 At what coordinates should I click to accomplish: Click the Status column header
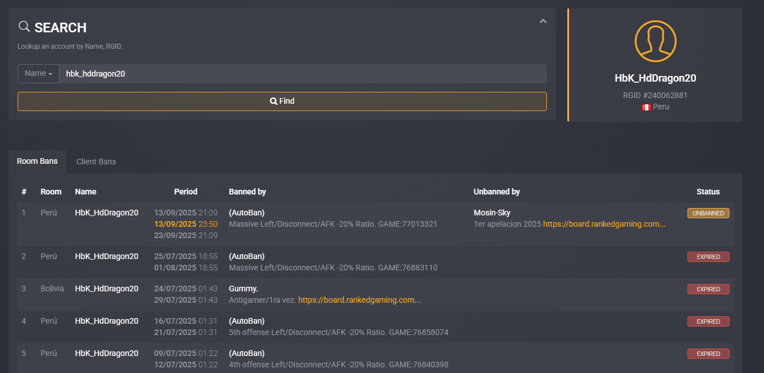708,192
